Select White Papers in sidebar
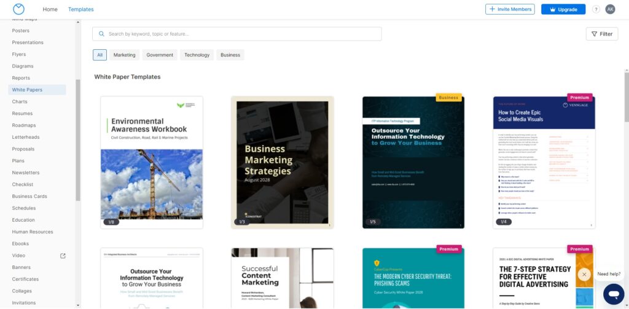This screenshot has width=629, height=309. tap(37, 90)
